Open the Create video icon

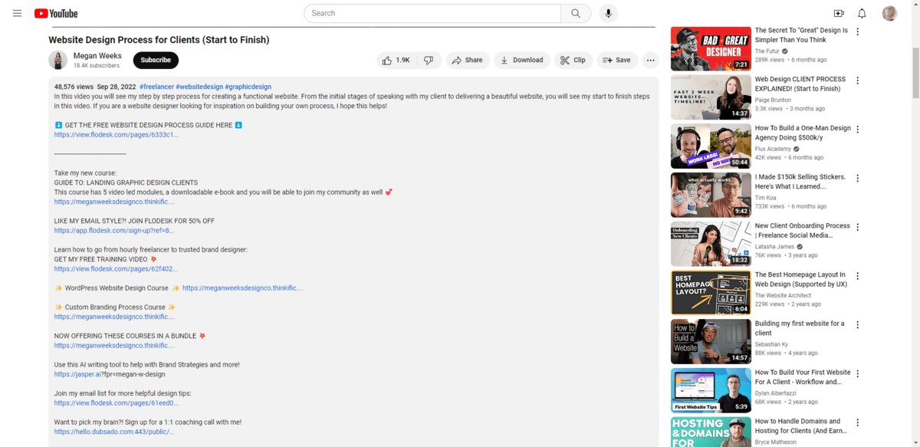[x=839, y=13]
